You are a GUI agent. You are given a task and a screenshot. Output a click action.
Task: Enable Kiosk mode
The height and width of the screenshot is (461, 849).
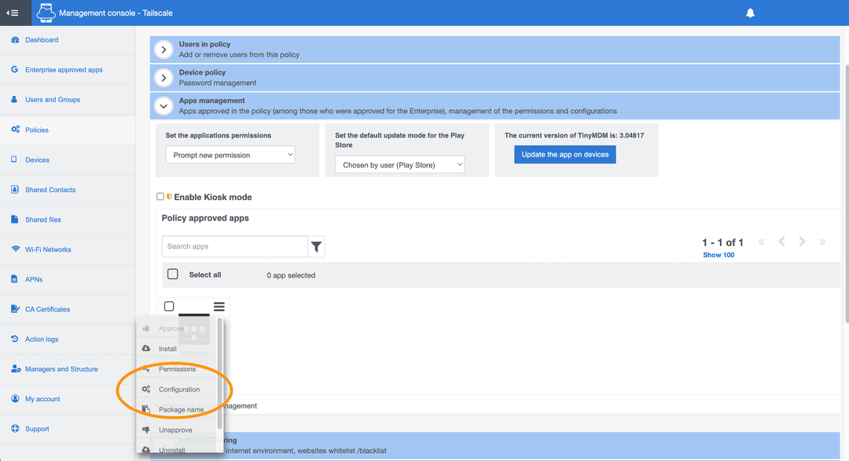coord(160,196)
